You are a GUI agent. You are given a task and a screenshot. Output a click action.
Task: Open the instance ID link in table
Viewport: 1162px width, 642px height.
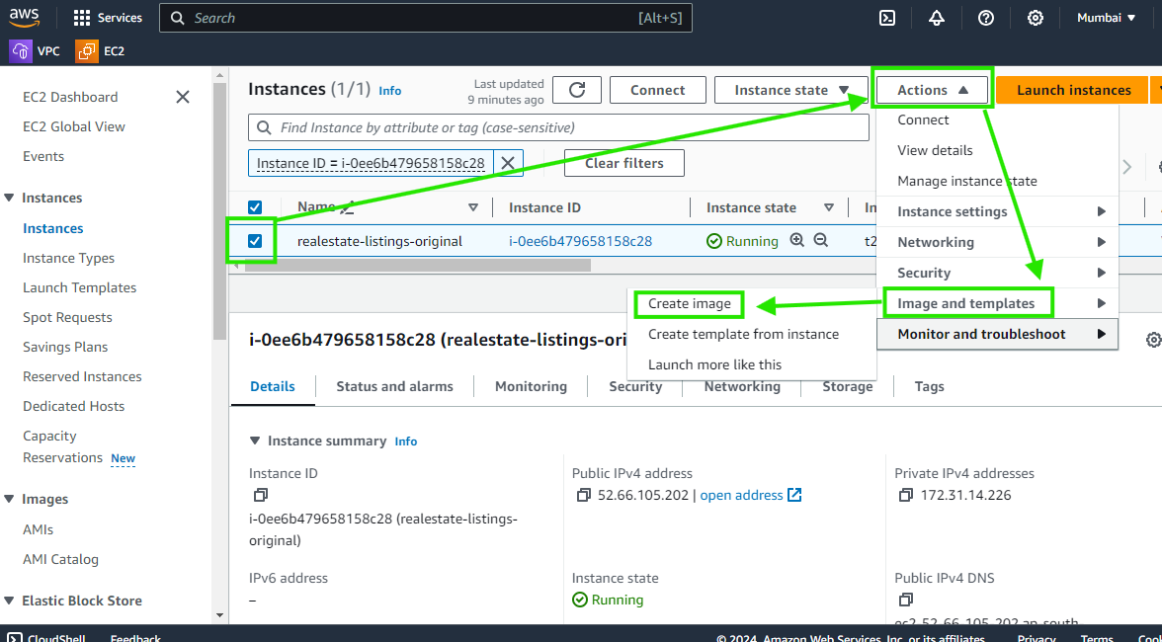[x=580, y=241]
